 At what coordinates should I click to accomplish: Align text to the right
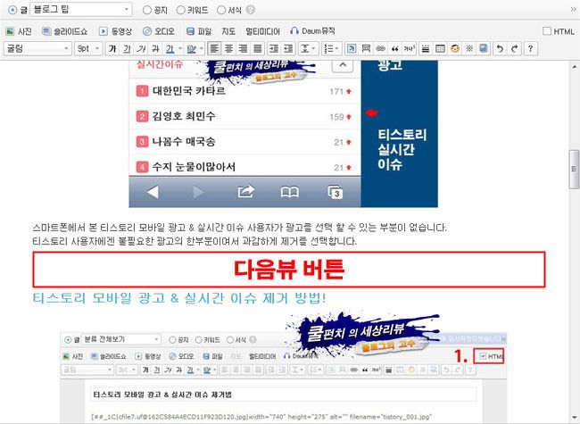(243, 49)
